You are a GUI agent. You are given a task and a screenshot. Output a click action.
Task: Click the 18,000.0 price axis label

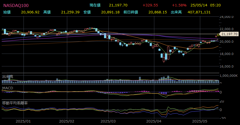point(226,54)
